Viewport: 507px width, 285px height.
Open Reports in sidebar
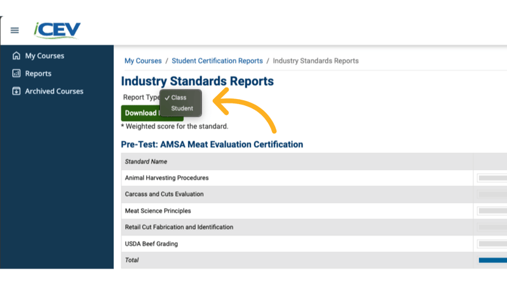tap(38, 74)
